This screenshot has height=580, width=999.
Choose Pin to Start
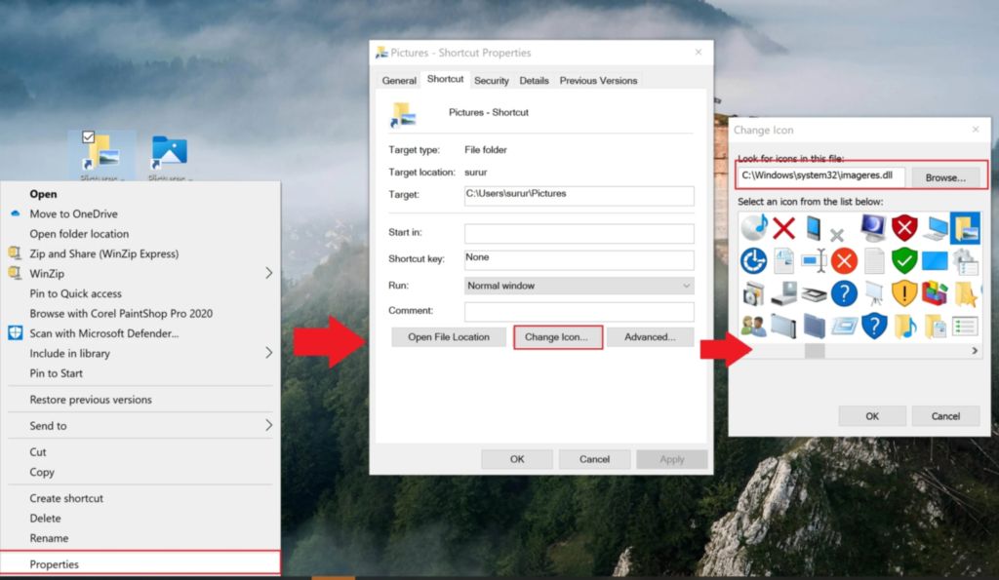[56, 373]
